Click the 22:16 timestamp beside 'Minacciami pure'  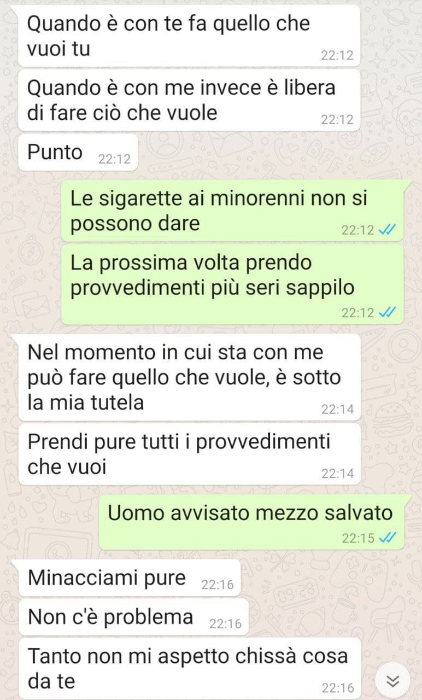coord(218,585)
